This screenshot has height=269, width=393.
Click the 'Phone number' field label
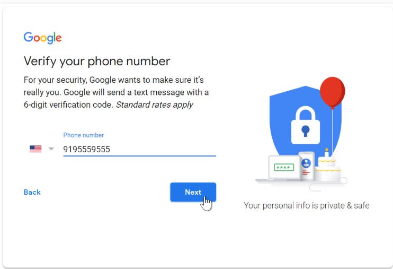[x=84, y=135]
